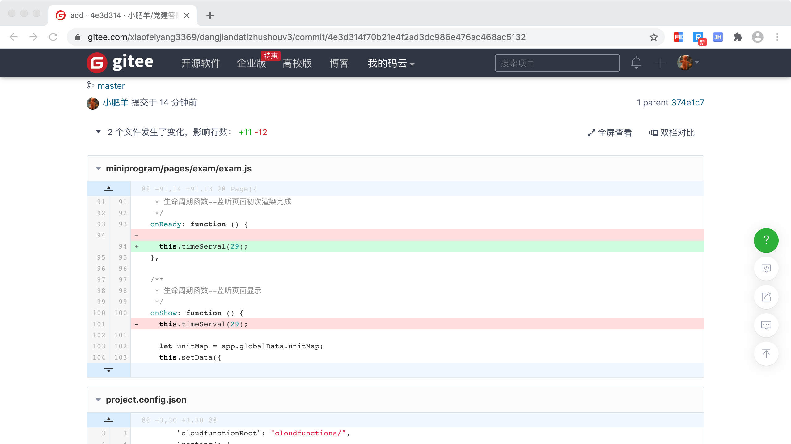The height and width of the screenshot is (444, 791).
Task: Open 开源软件 navigation item
Action: pyautogui.click(x=201, y=63)
